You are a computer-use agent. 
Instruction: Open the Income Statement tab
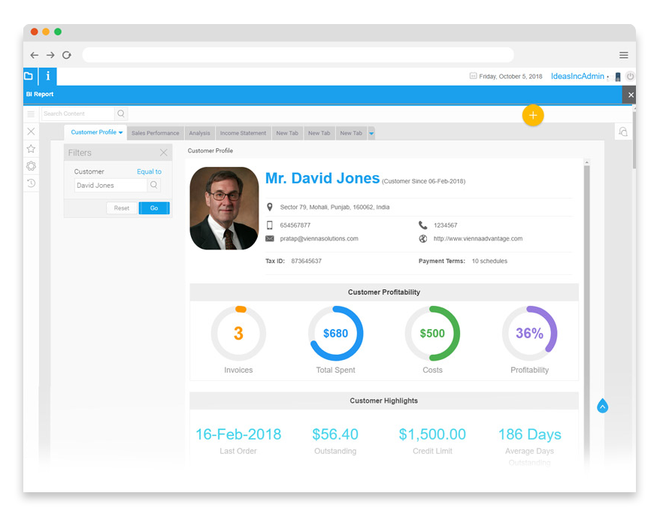click(x=243, y=132)
